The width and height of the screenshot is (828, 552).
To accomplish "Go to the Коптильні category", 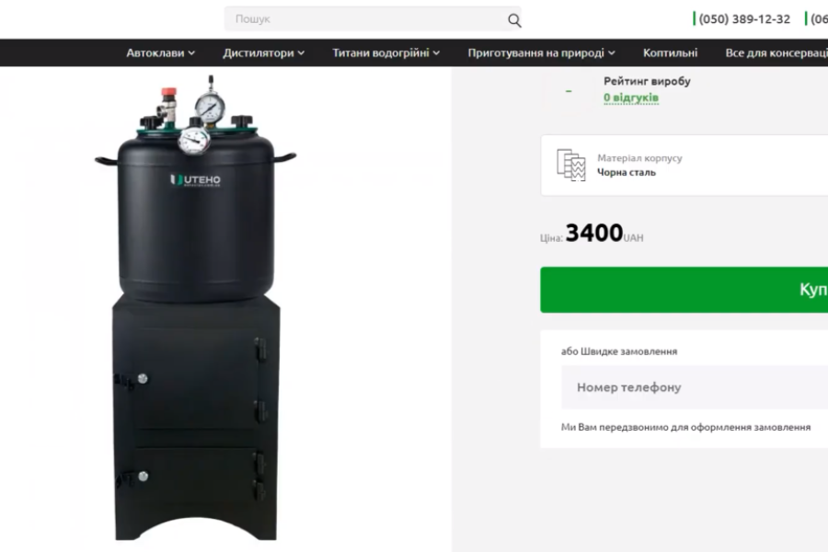I will (670, 52).
